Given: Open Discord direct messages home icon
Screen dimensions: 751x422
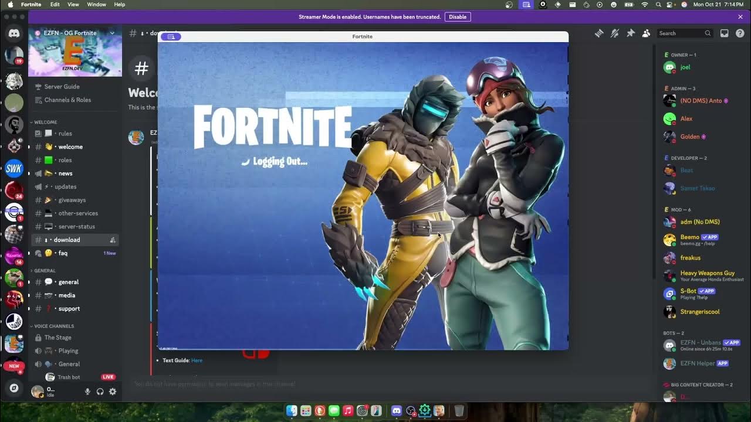Looking at the screenshot, I should click(14, 33).
